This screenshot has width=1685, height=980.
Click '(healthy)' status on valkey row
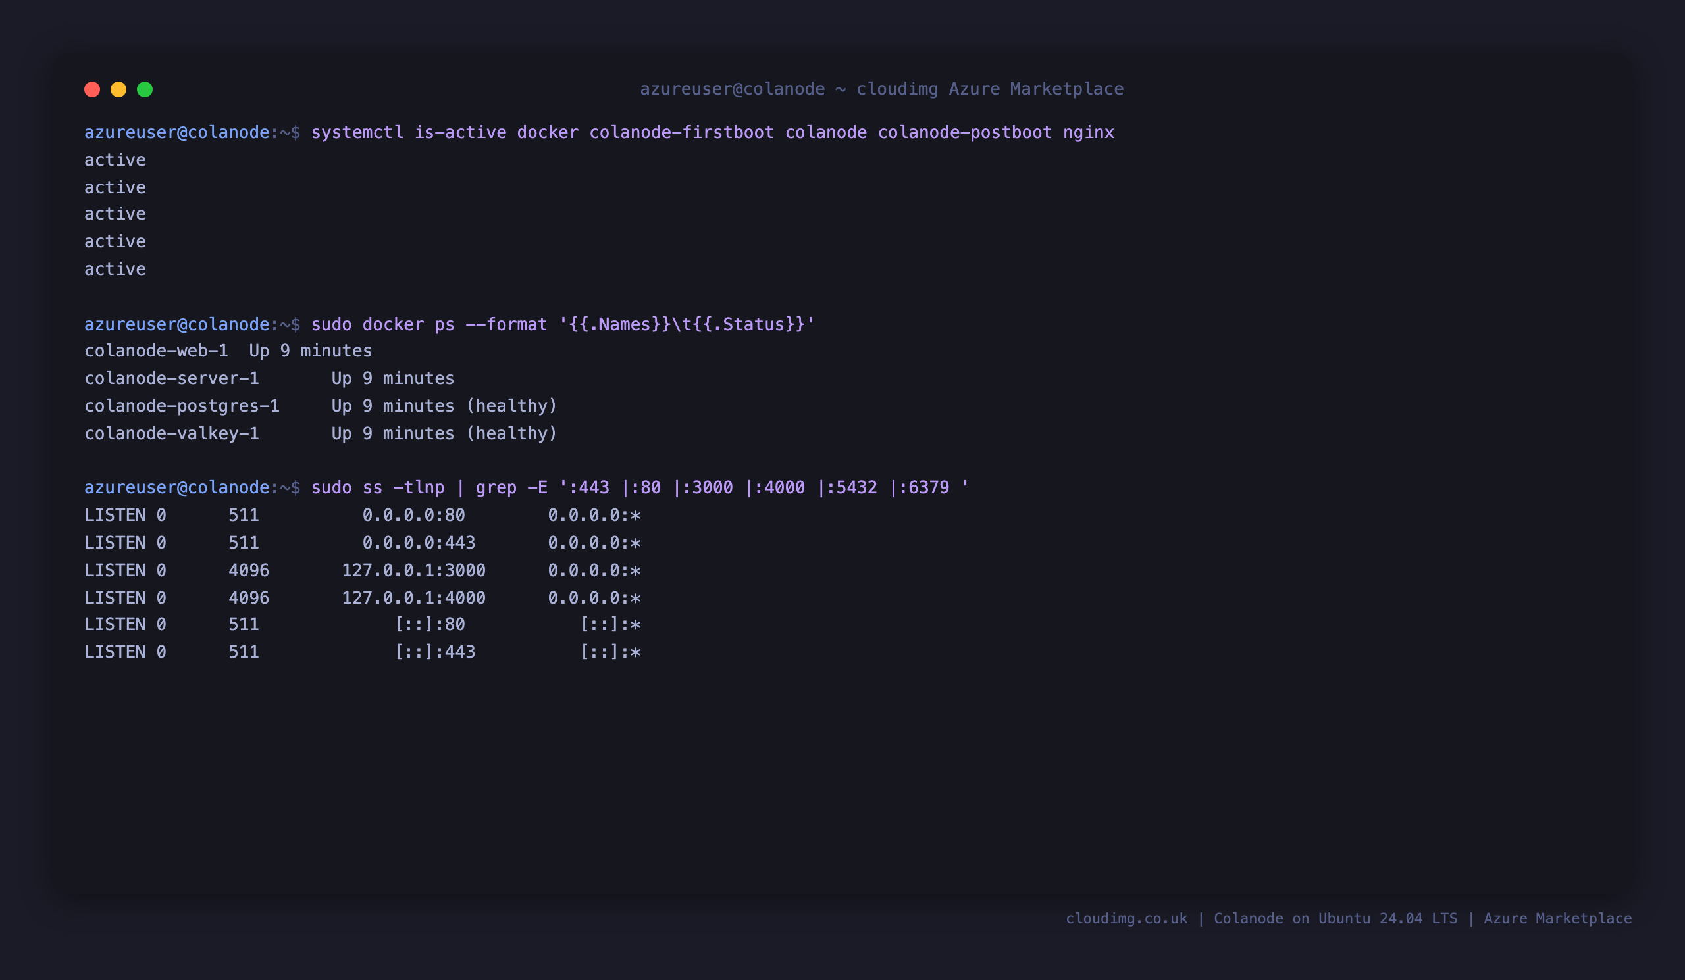tap(511, 433)
